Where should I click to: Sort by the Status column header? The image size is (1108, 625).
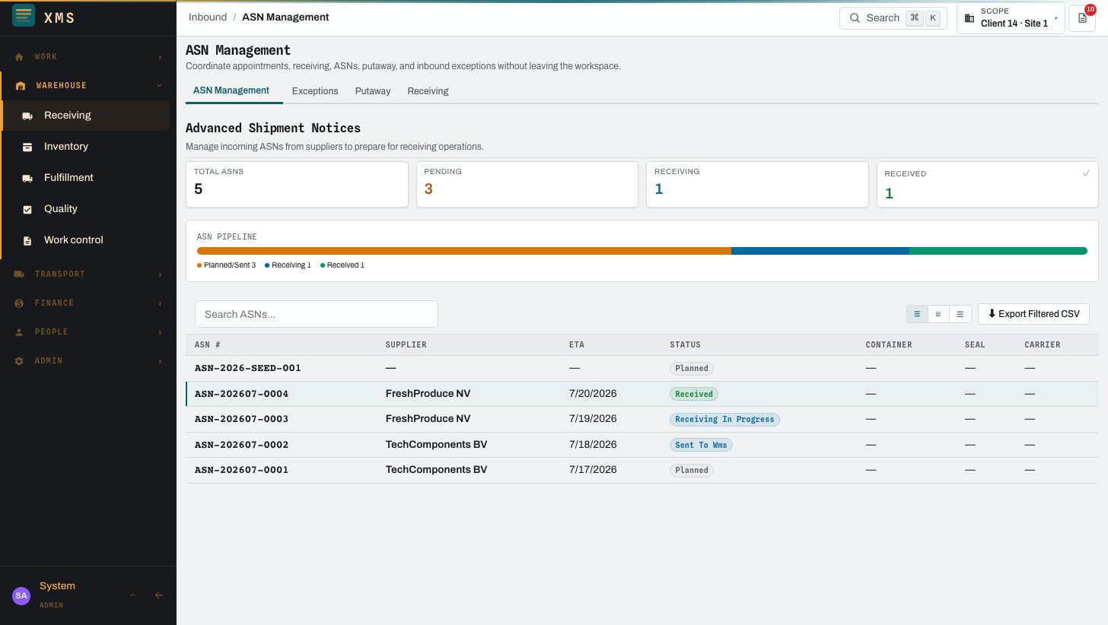(685, 344)
